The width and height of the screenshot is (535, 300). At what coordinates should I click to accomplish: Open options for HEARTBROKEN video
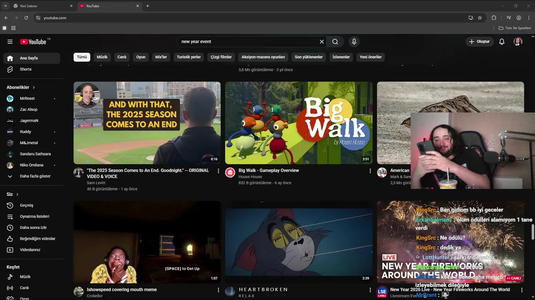pos(370,290)
